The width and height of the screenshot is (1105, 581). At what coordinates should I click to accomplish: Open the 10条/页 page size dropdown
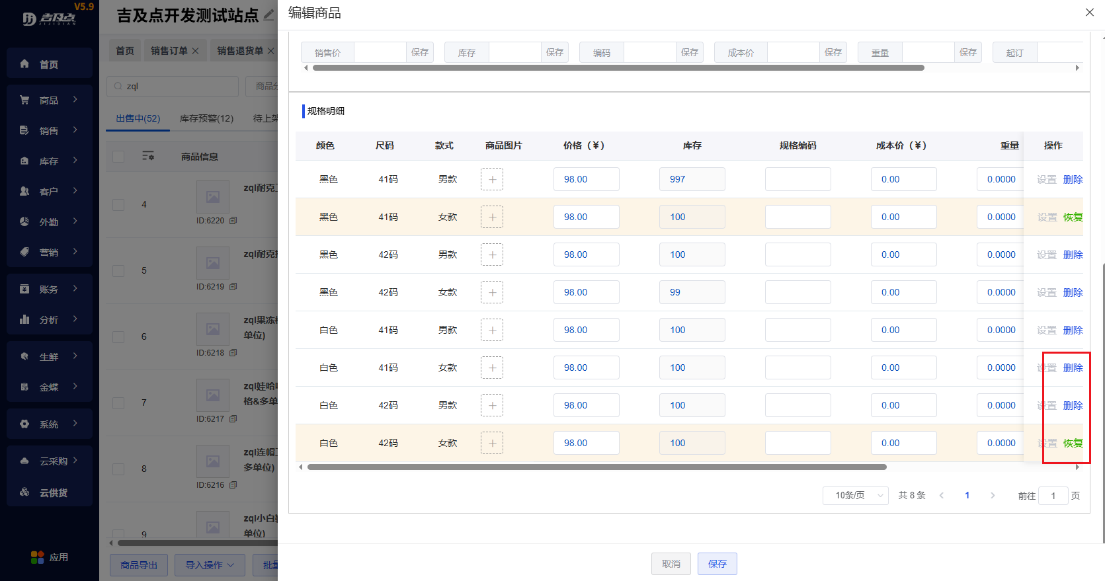pos(856,496)
